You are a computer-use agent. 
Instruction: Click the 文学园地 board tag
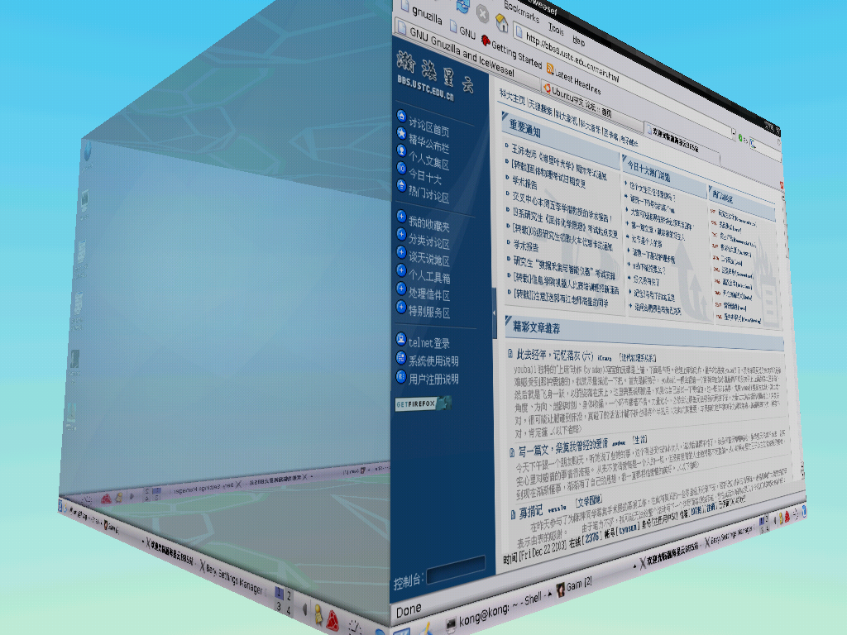pos(589,501)
